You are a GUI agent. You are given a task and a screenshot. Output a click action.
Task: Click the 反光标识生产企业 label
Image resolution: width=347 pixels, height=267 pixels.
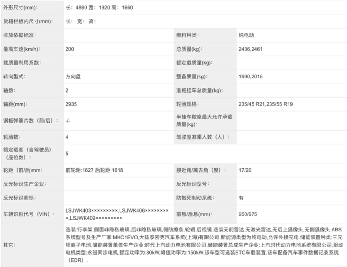[x=24, y=184]
